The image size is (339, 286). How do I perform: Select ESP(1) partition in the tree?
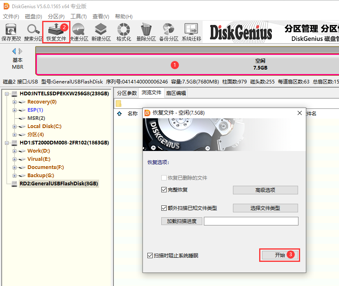click(x=35, y=110)
